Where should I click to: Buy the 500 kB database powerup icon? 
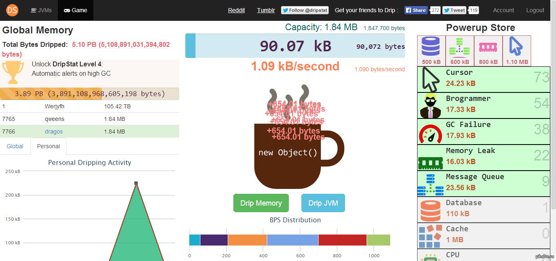[431, 50]
